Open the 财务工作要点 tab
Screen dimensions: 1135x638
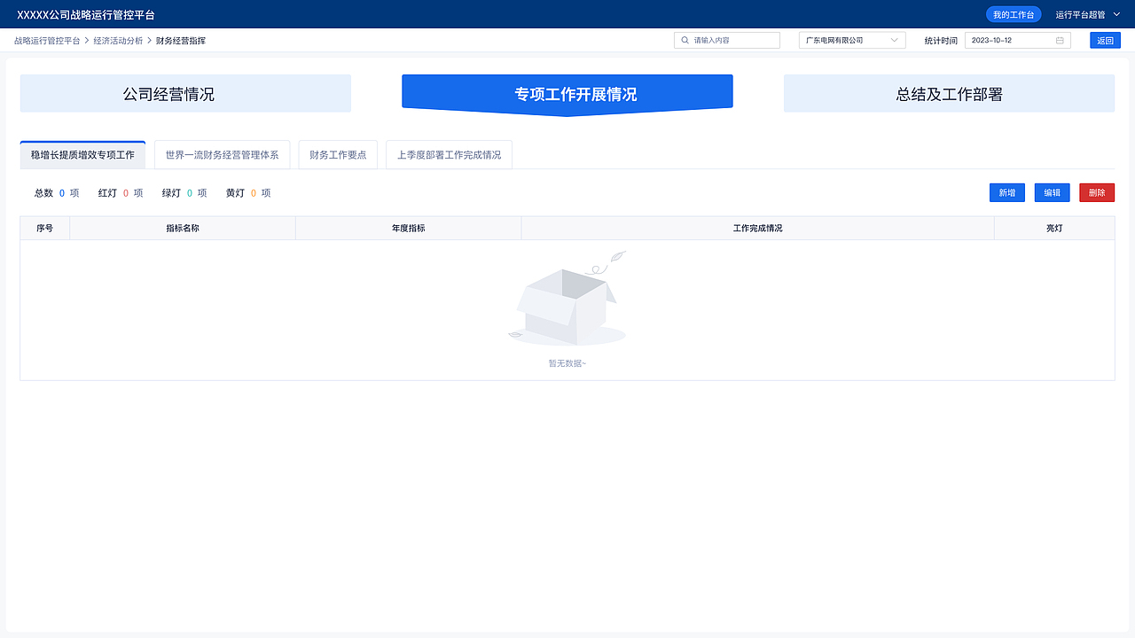[x=338, y=154]
